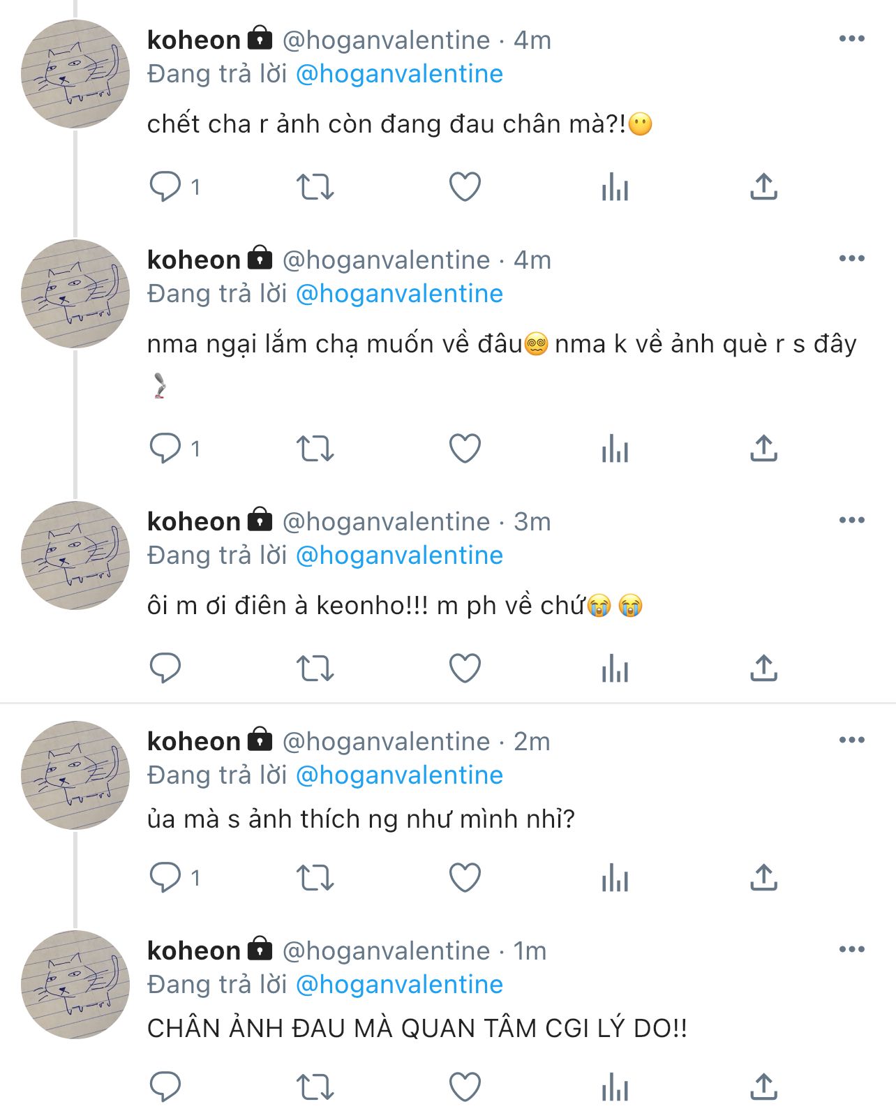View analytics of "CHÂN ẢNH ĐAU" tweet
896x1118 pixels.
point(615,1087)
